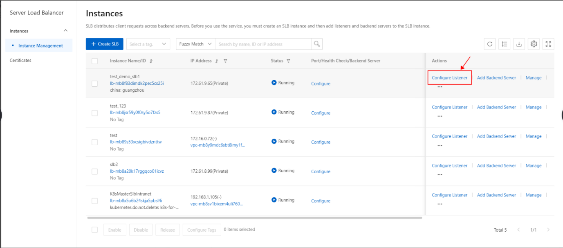This screenshot has width=563, height=248.
Task: Open instance ID lb-mb8a20k17rggqco01icvz
Action: point(137,171)
